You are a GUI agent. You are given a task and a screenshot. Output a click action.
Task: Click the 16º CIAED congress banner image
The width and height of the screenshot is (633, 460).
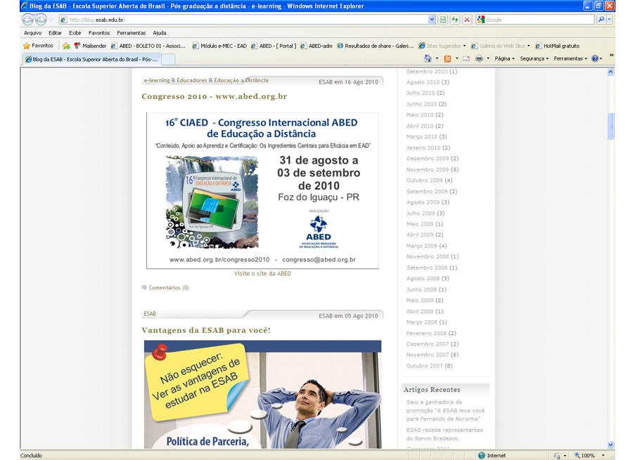coord(262,191)
